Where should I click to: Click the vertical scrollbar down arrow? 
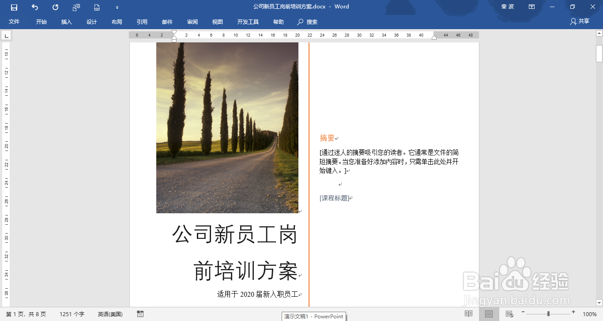tap(599, 303)
